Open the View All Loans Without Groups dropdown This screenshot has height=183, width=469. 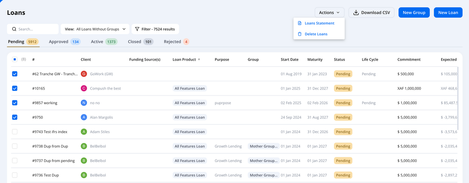click(95, 29)
